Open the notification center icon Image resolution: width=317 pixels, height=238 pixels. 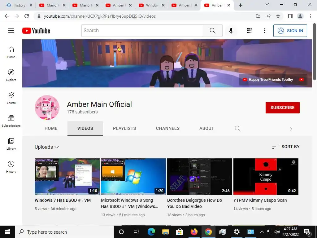307,232
